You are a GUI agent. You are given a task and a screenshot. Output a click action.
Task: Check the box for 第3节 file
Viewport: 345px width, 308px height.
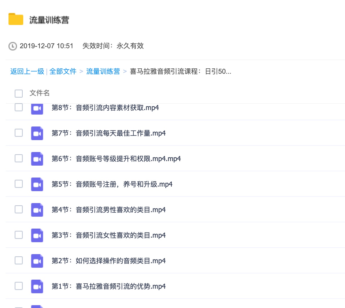click(19, 235)
